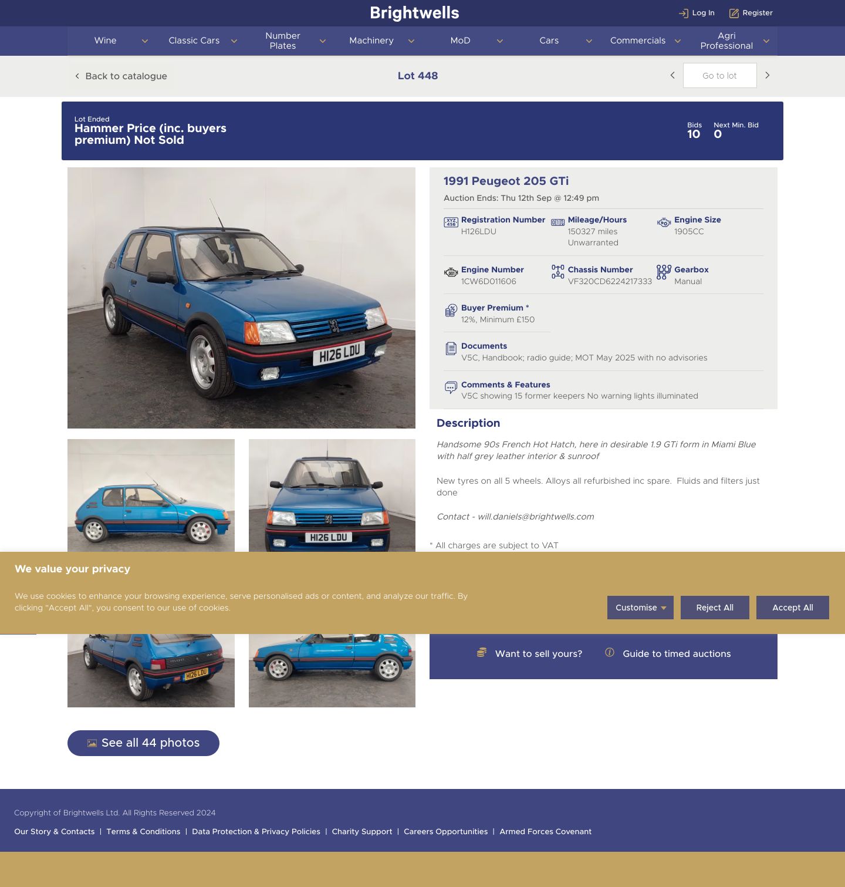The height and width of the screenshot is (887, 845).
Task: Open the Commercials menu item
Action: click(x=637, y=41)
